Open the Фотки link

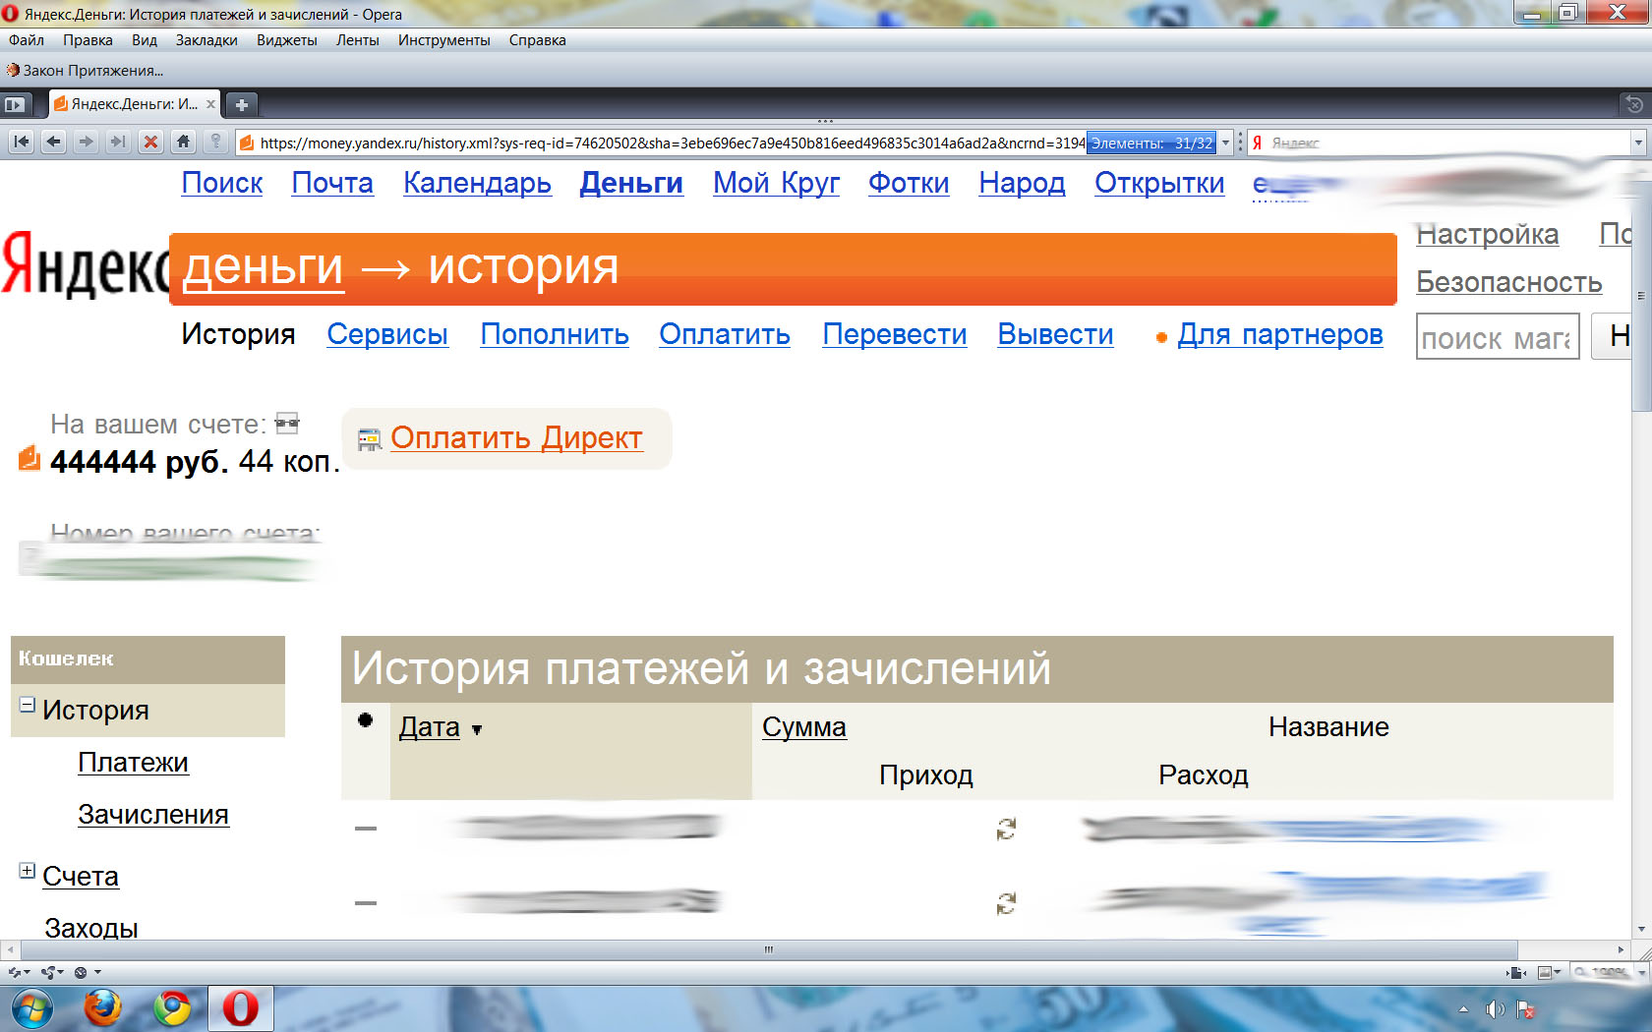coord(909,183)
